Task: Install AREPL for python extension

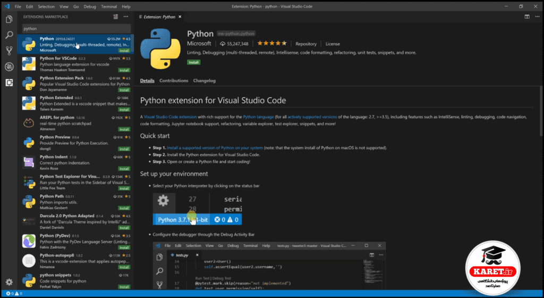Action: [x=124, y=129]
